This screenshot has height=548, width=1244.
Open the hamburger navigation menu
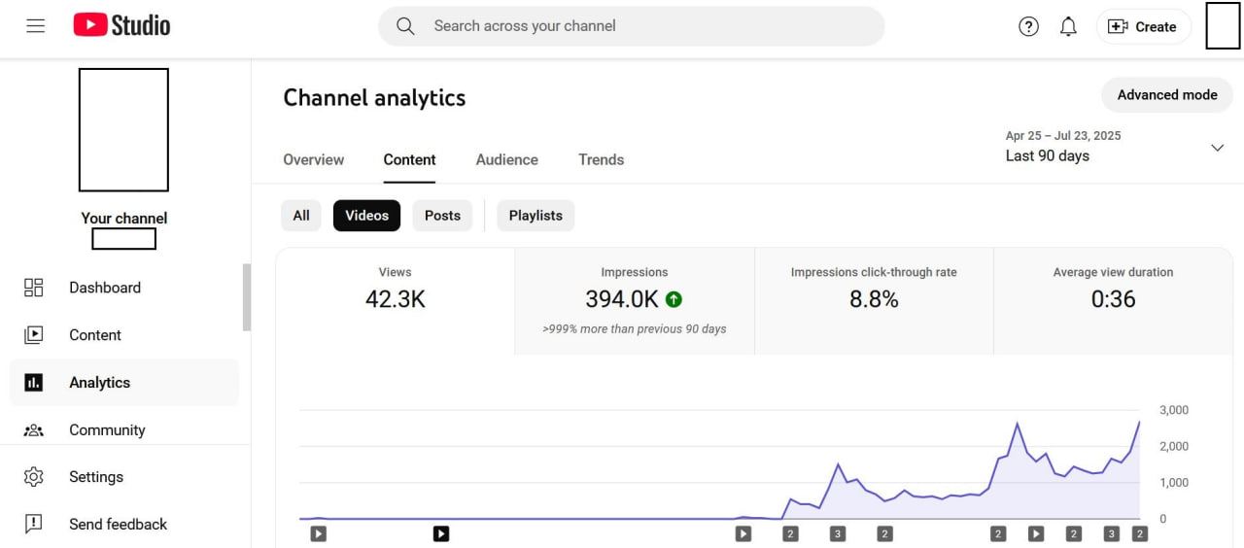[x=36, y=26]
